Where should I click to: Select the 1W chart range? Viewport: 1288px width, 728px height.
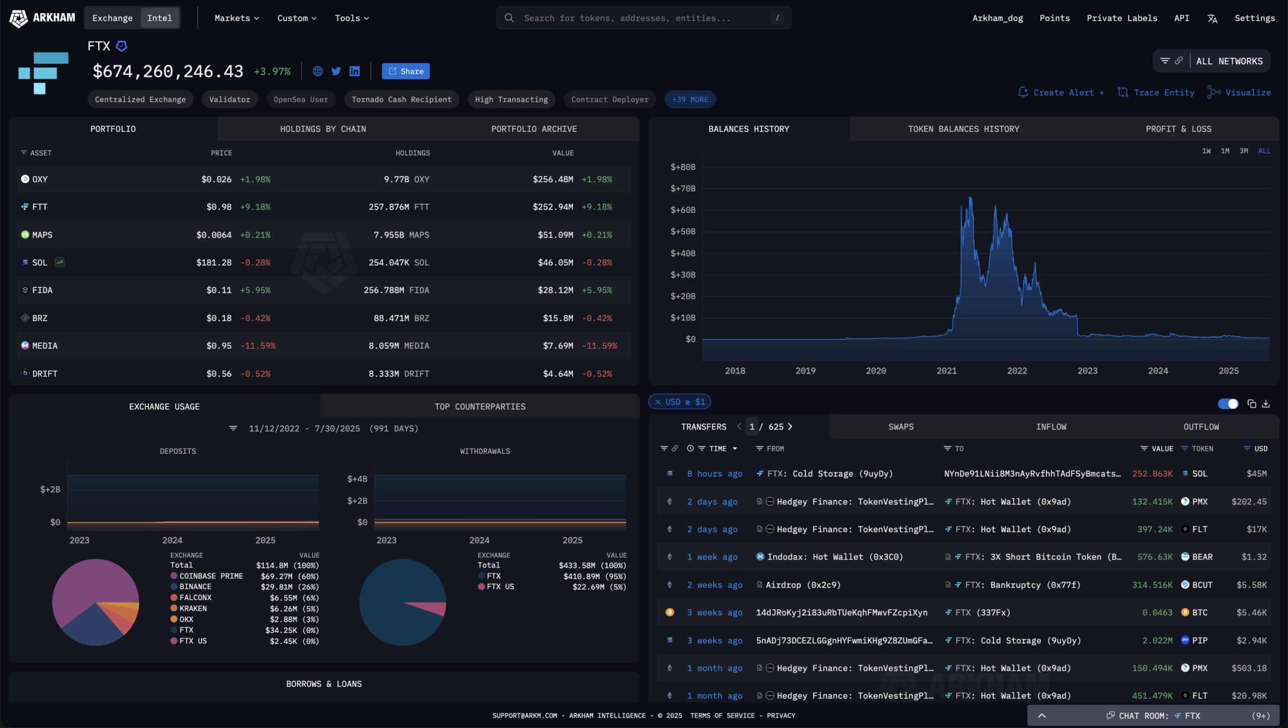click(1206, 151)
